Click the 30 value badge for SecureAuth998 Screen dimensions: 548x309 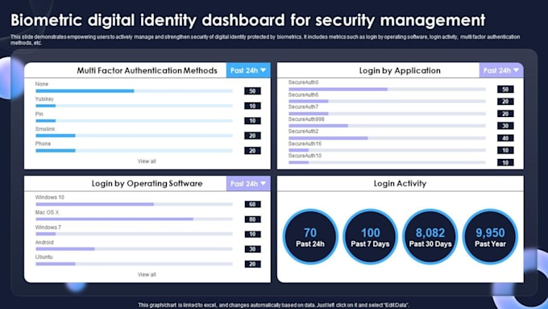(505, 126)
